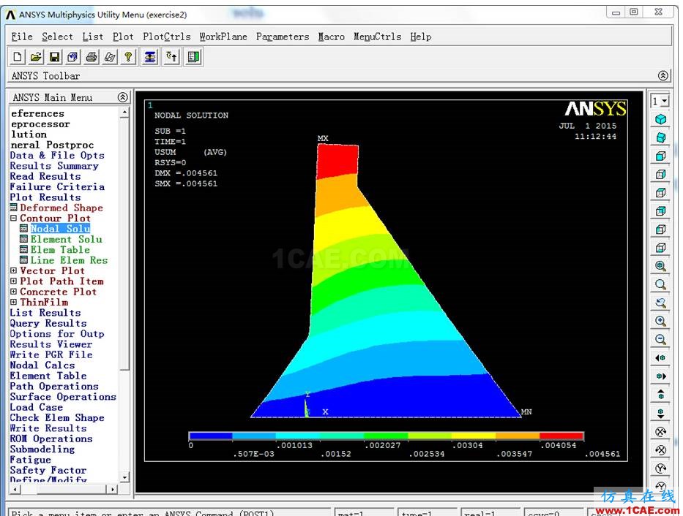Image resolution: width=683 pixels, height=516 pixels.
Task: Expand the ThinFilm tree node
Action: click(x=13, y=302)
